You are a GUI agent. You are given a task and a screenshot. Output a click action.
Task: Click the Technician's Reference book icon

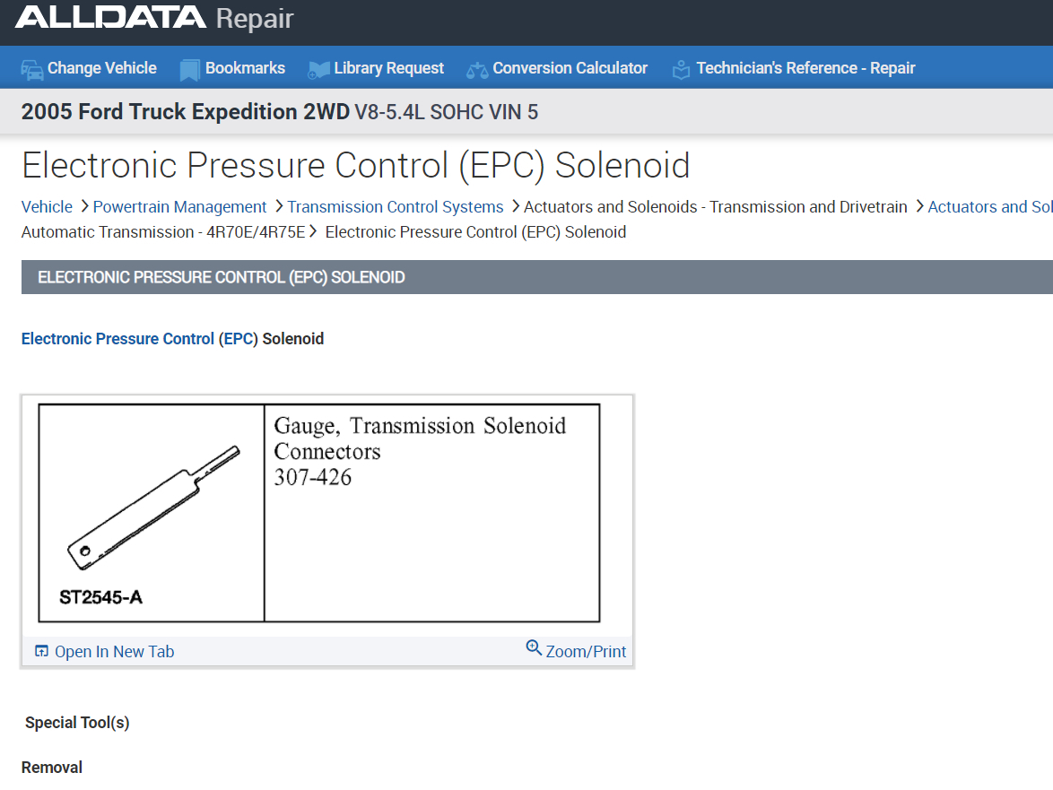click(682, 69)
